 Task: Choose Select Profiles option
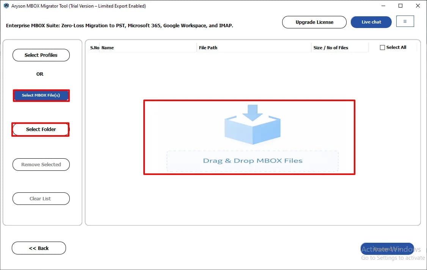(41, 55)
